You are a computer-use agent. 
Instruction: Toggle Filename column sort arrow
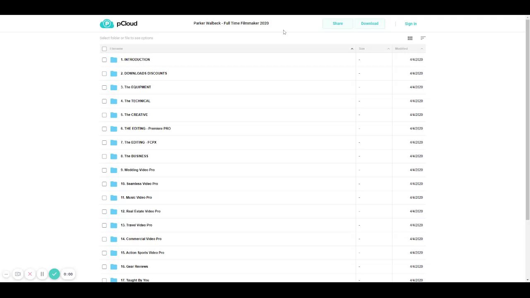click(x=352, y=49)
